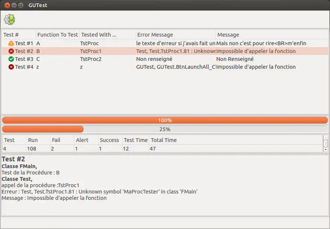Click Test #4 'Impossible d'appeler la fonction' message
Viewport: 330px width, 229px height.
tap(256, 67)
